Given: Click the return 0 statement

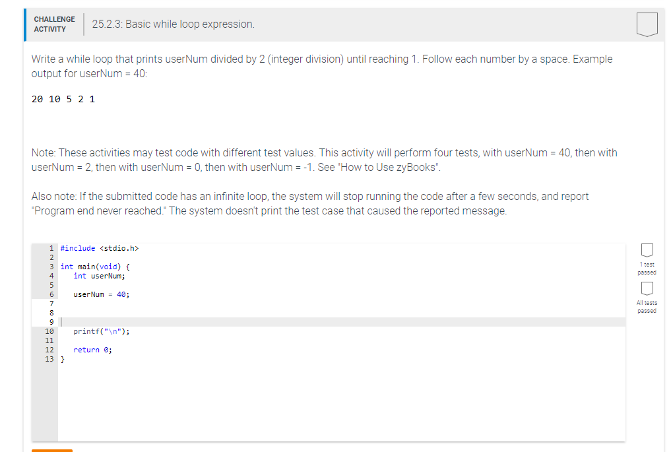Looking at the screenshot, I should [91, 349].
